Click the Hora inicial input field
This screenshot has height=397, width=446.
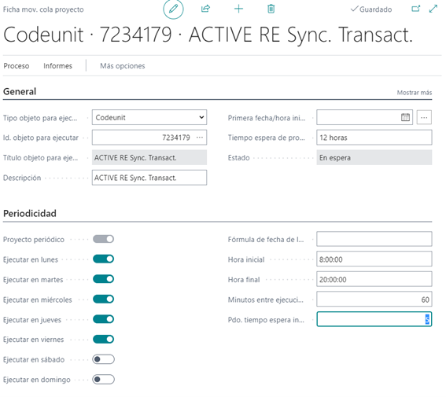tap(374, 259)
